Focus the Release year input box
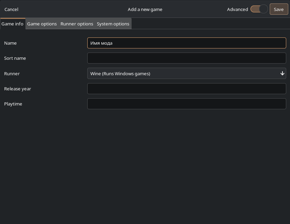The image size is (290, 224). (187, 89)
